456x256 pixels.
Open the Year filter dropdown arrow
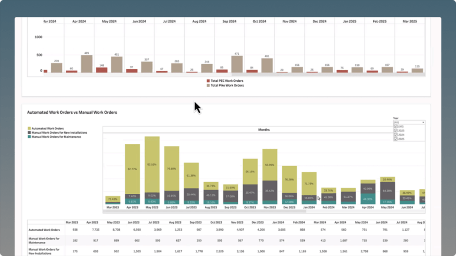coord(423,122)
